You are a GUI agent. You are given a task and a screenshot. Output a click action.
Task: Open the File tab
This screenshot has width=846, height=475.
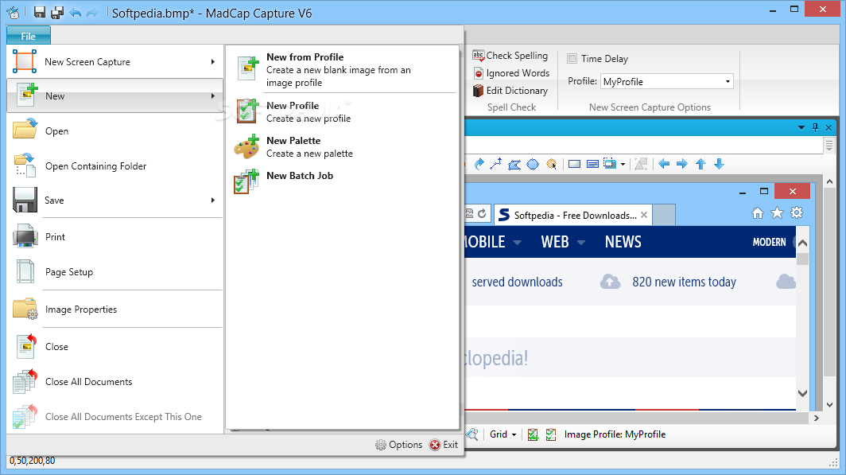29,36
